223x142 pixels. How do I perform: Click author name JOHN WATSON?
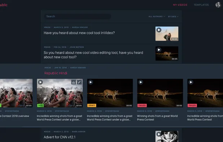(76, 47)
